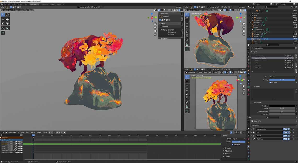Hide Camera object in outliner
The width and height of the screenshot is (298, 163).
pyautogui.click(x=294, y=11)
